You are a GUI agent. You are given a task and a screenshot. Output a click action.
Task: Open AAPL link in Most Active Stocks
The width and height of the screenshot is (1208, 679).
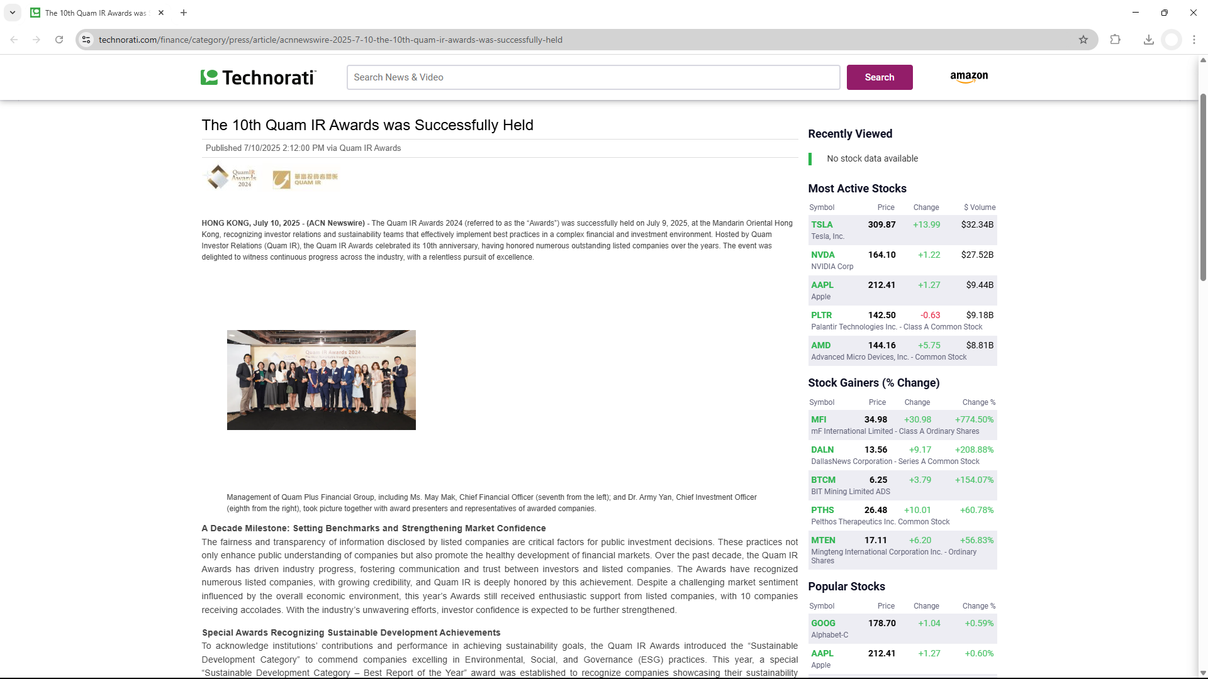point(822,285)
